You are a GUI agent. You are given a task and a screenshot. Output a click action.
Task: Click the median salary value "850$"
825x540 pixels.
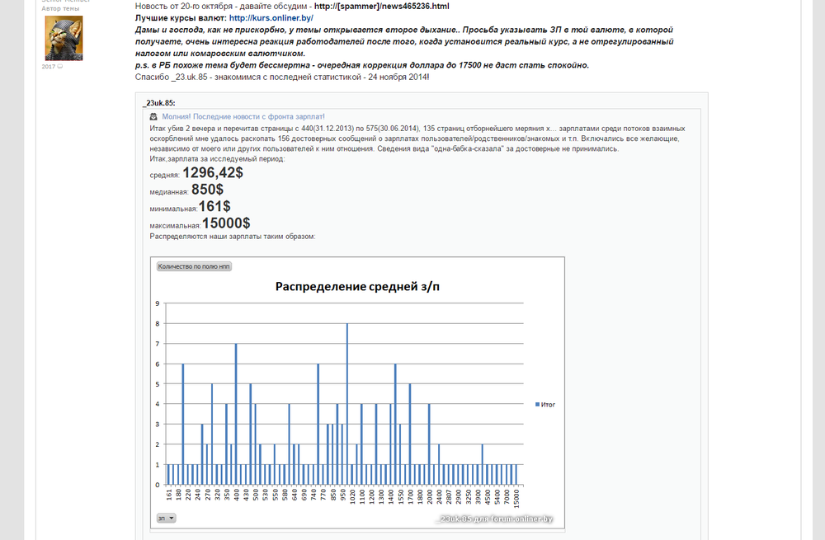207,190
